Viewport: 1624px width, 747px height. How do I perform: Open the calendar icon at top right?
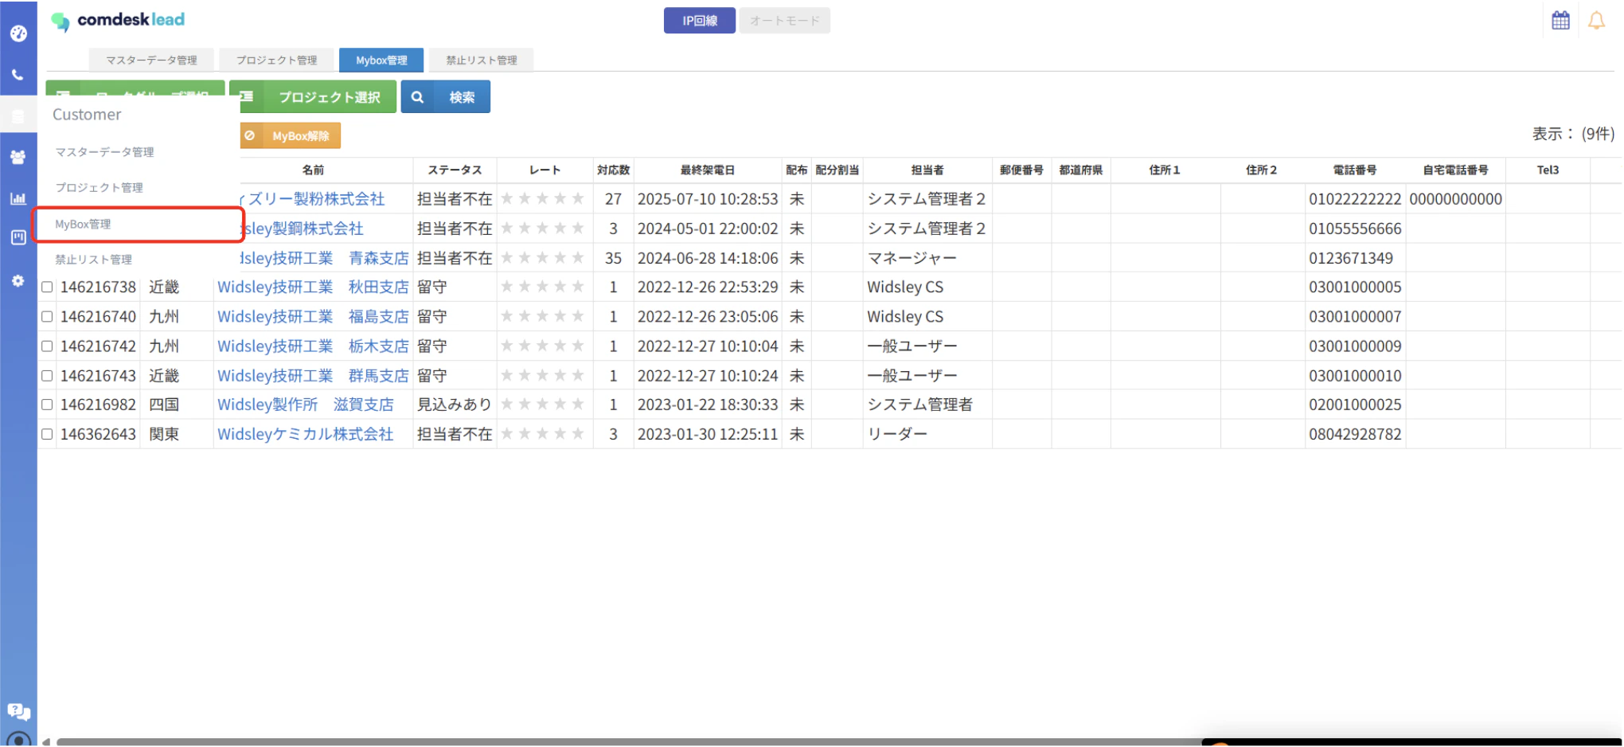tap(1560, 20)
